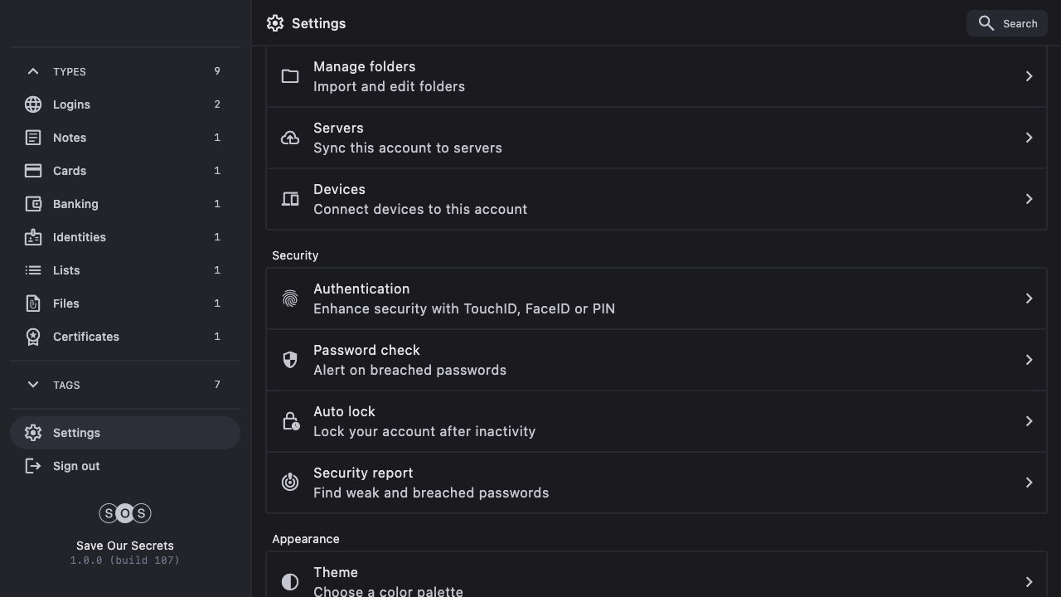Click the Security report radar icon

(x=290, y=483)
